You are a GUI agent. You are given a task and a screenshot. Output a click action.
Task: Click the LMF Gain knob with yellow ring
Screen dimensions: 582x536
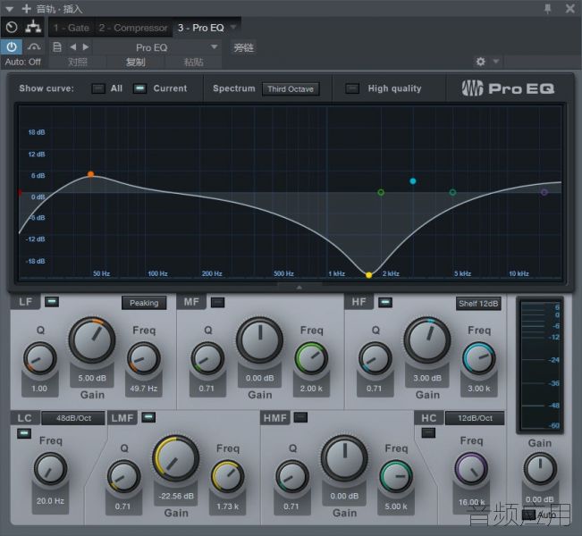(x=175, y=458)
